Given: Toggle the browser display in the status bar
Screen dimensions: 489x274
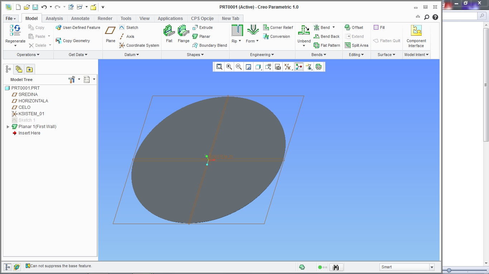Looking at the screenshot, I should [x=17, y=267].
